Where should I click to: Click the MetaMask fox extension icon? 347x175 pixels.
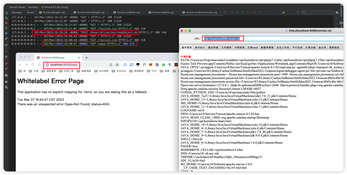[150, 65]
